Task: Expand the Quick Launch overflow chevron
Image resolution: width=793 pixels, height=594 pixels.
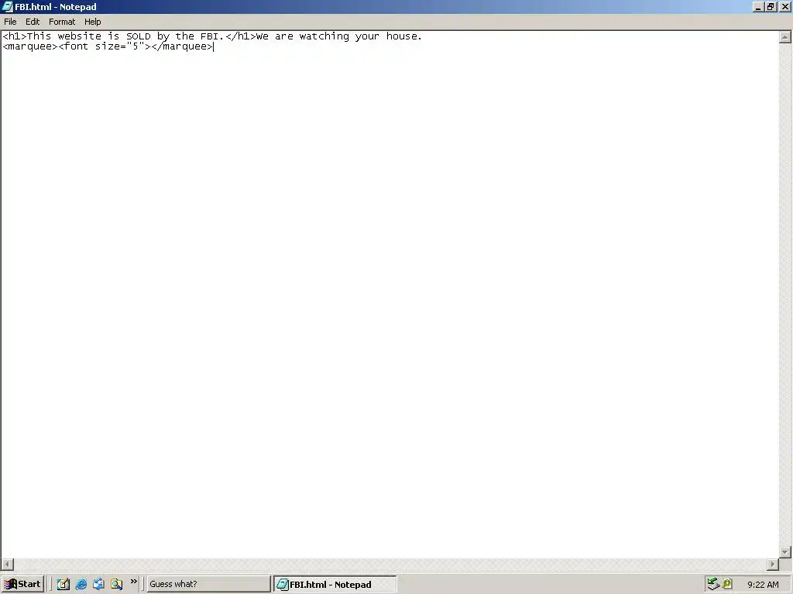Action: 133,582
